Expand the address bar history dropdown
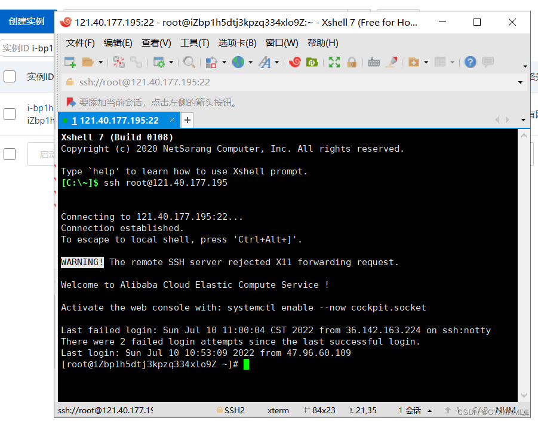538x421 pixels. click(520, 82)
